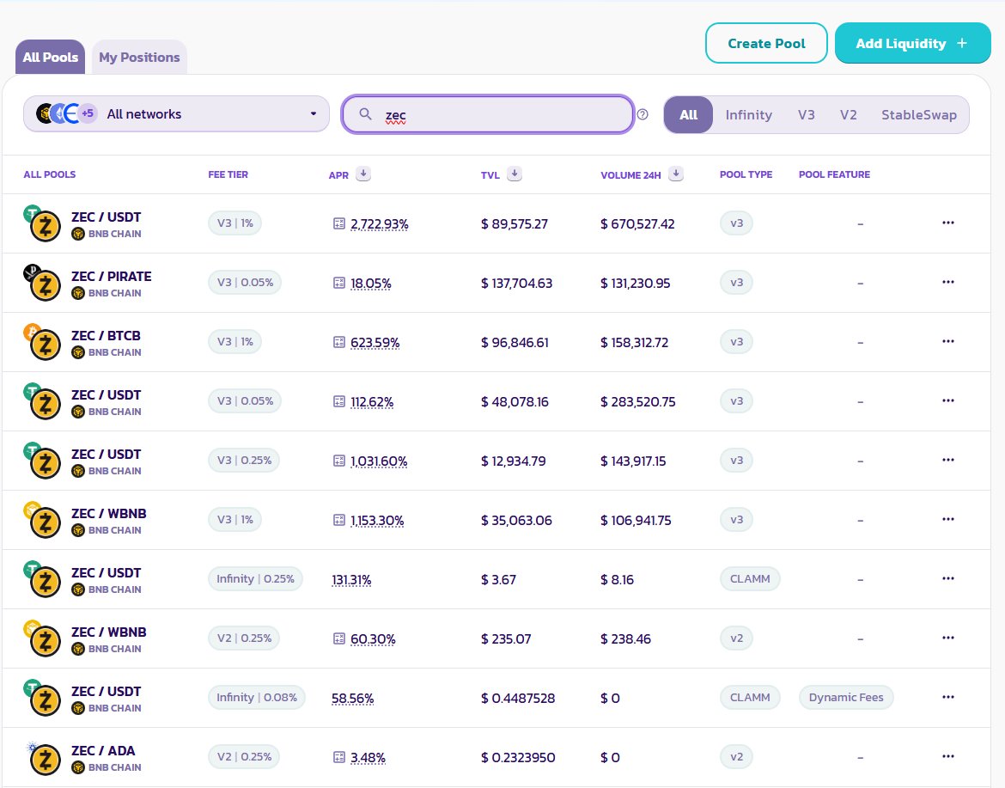Select the All pool filter

[688, 115]
